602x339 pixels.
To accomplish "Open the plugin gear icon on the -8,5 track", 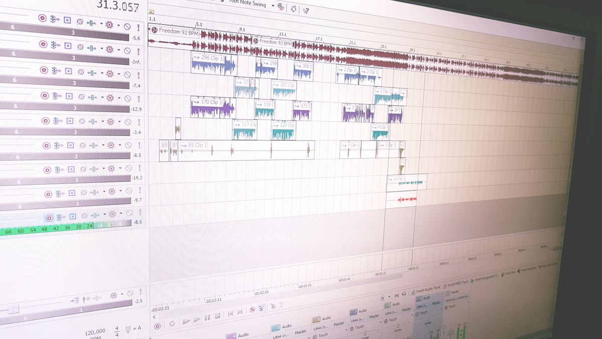I will click(x=111, y=146).
